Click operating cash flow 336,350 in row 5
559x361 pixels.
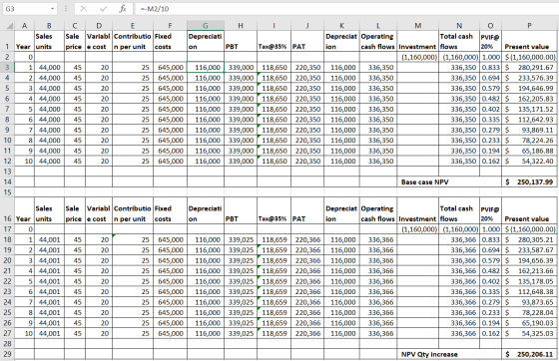point(378,89)
